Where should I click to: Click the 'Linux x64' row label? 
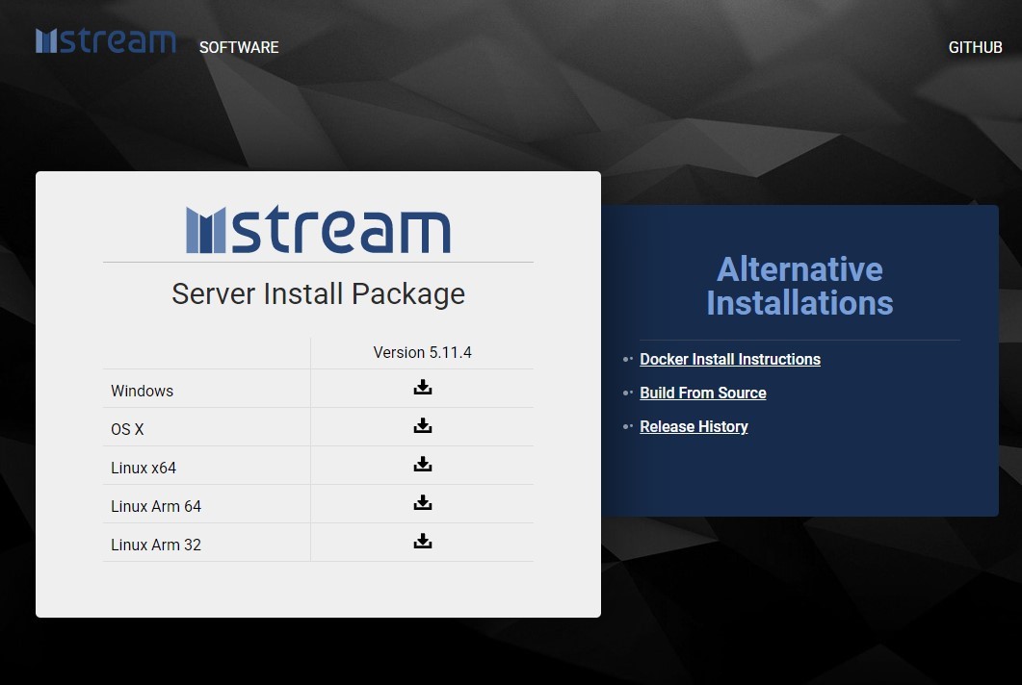tap(144, 469)
